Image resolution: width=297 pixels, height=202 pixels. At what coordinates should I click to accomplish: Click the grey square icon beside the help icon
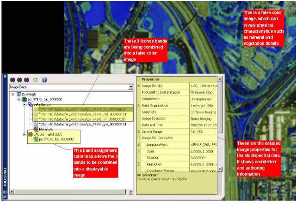pos(36,80)
